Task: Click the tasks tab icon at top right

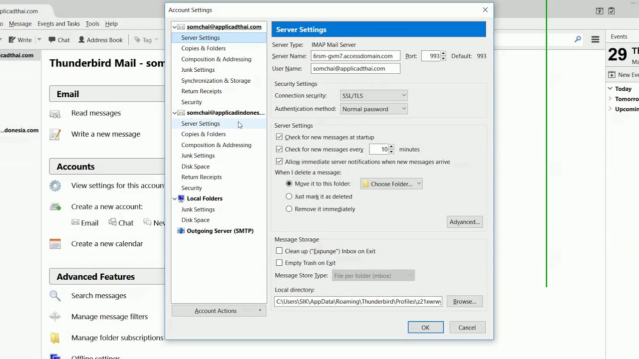Action: [x=612, y=10]
